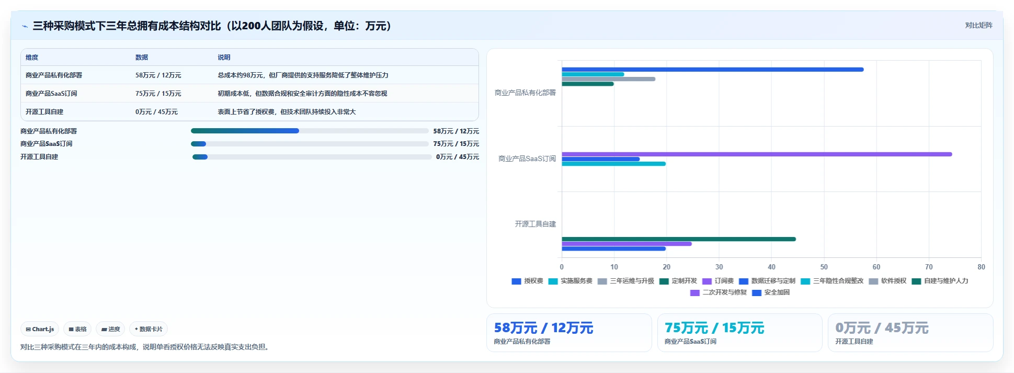
Task: Click table cell 75万元 / 15万元
Action: point(158,94)
